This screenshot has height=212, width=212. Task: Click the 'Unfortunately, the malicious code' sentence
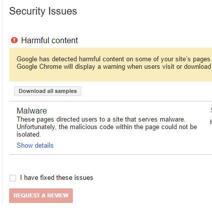coord(107,127)
